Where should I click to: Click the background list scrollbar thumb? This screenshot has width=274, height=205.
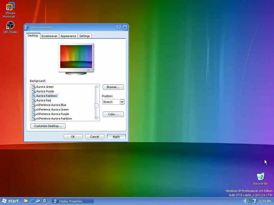point(97,105)
